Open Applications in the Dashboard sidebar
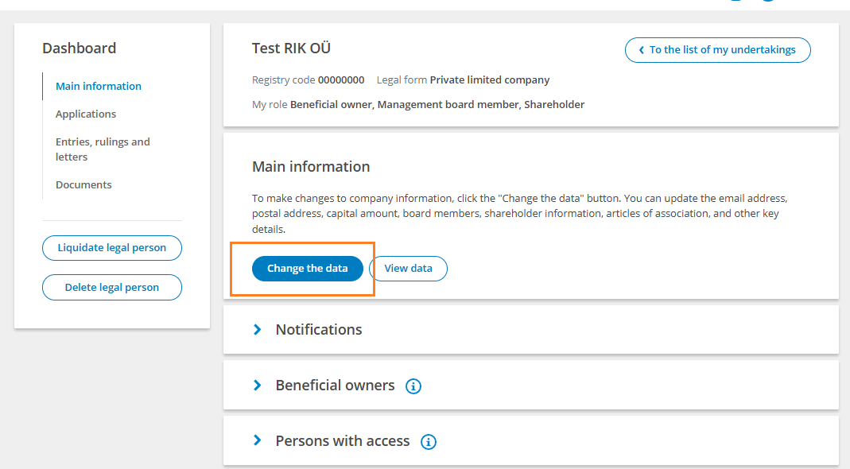 [x=86, y=114]
